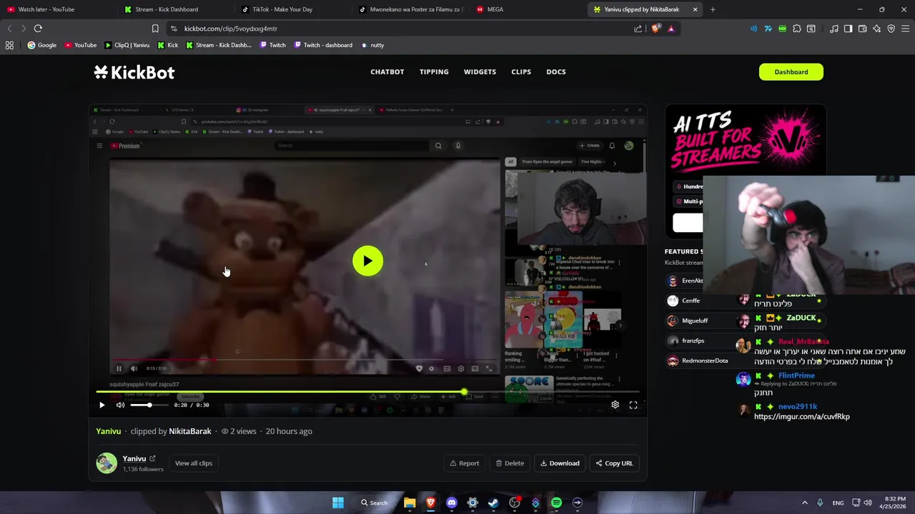Open the TIPPING page
This screenshot has width=915, height=514.
click(434, 72)
